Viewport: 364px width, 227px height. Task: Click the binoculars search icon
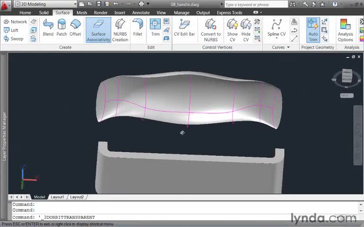[x=292, y=4]
